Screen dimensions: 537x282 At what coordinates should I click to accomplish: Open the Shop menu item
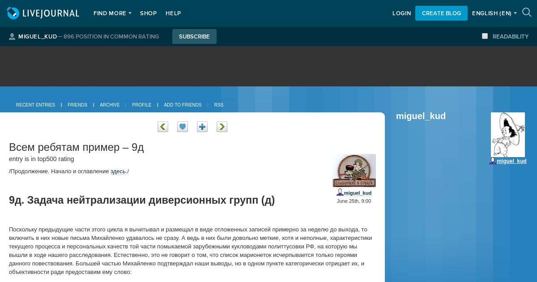click(148, 13)
